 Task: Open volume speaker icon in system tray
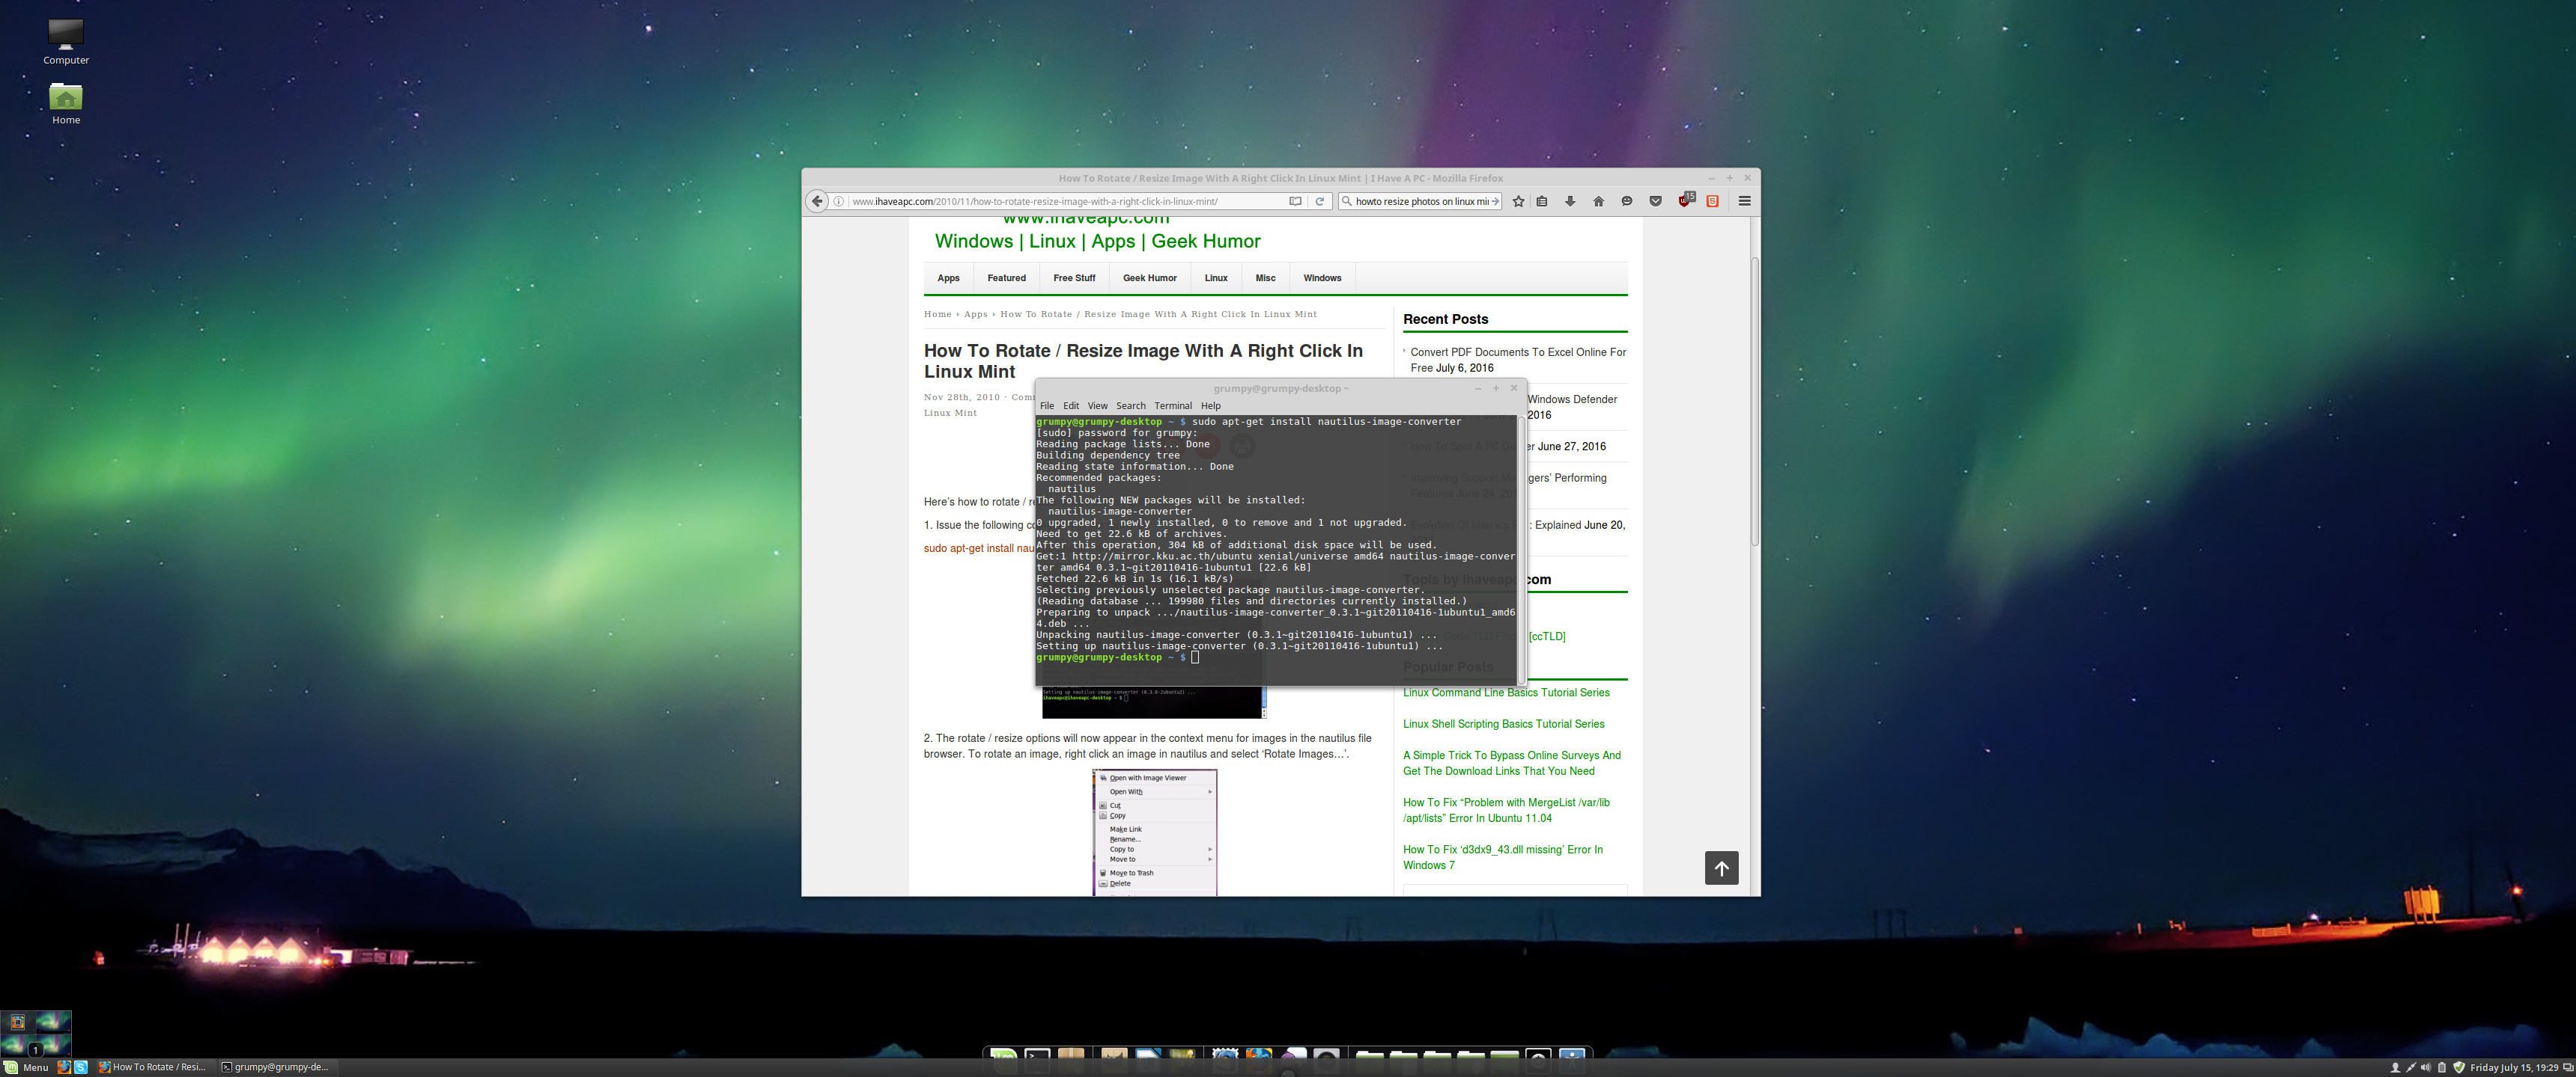[x=2426, y=1067]
